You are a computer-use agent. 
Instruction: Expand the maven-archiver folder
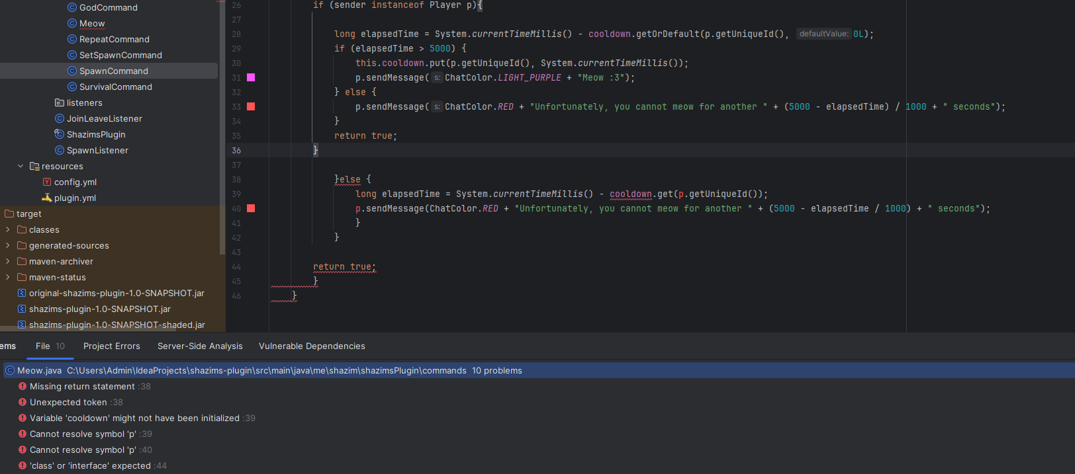click(8, 261)
